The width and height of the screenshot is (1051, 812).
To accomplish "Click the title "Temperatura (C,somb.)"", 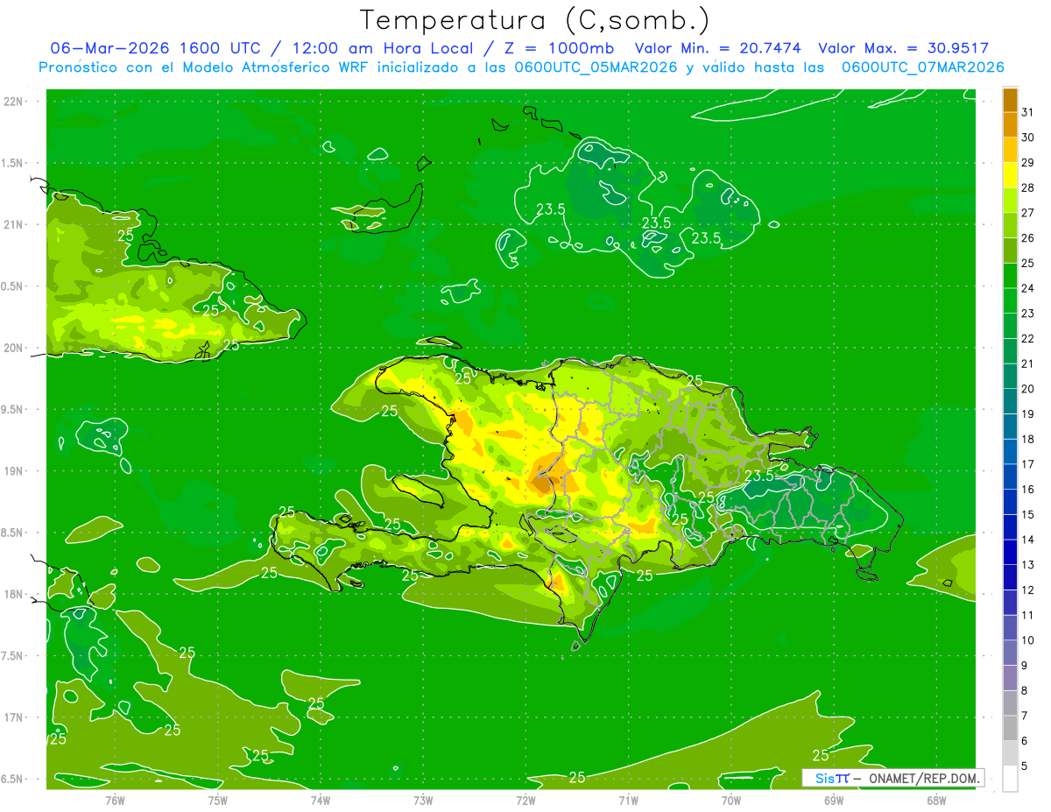I will coord(535,20).
